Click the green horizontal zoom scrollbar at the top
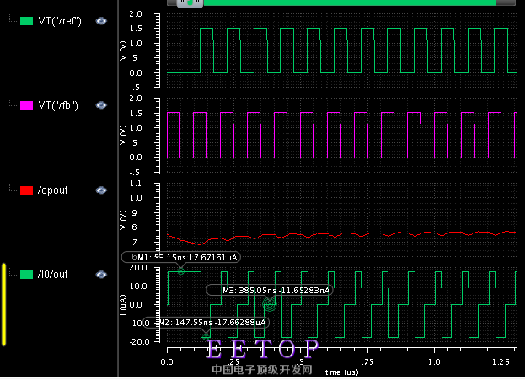Viewport: 525px width, 380px height. (x=350, y=3)
